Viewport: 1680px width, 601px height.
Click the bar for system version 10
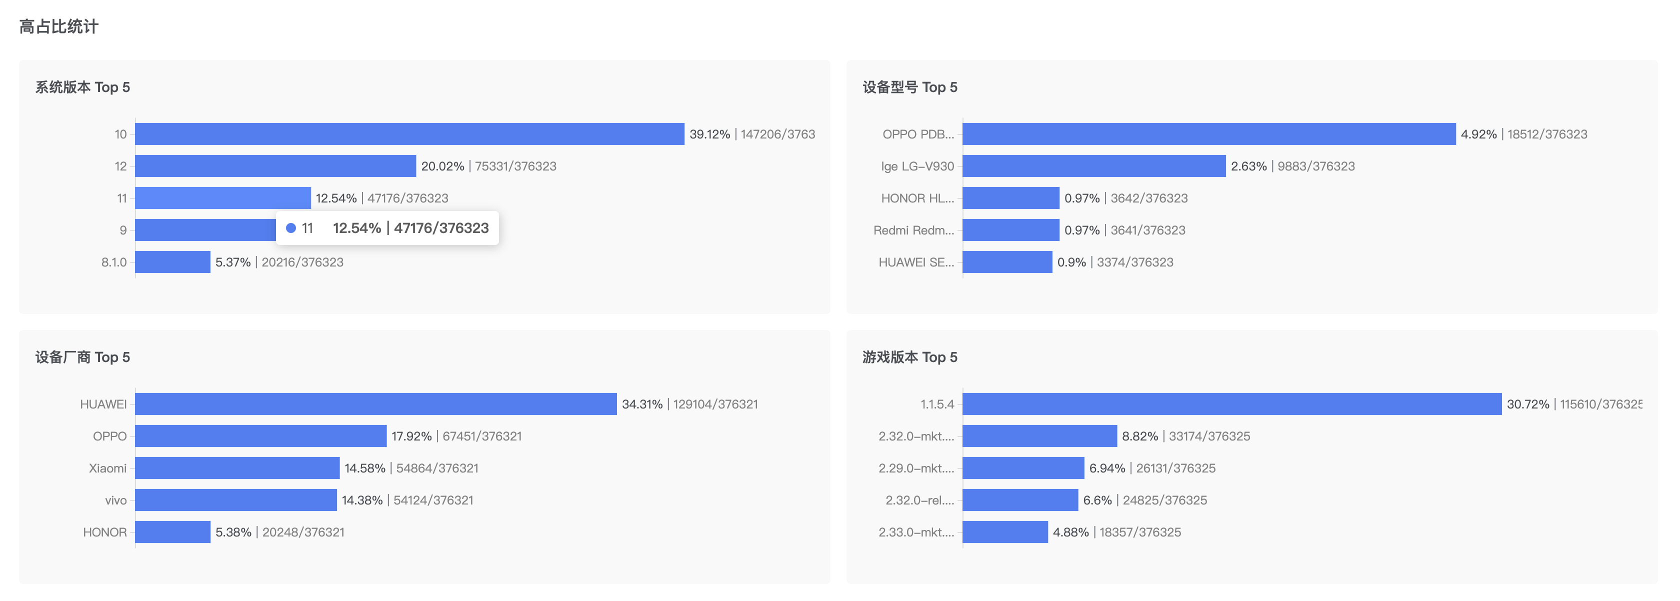click(409, 133)
